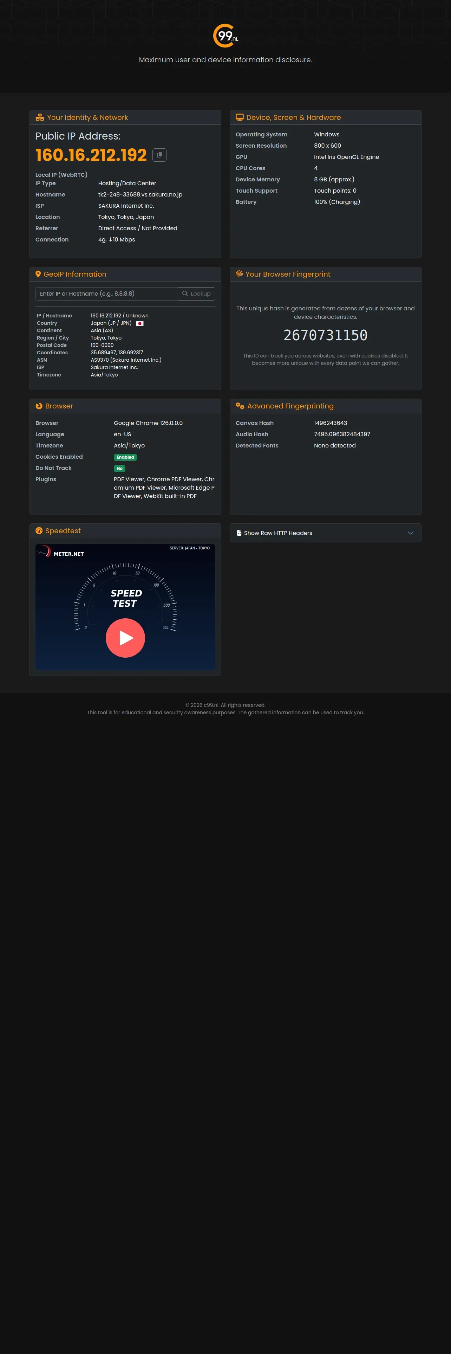Click the speedometer icon beside Speedtest heading
451x1354 pixels.
click(x=39, y=531)
